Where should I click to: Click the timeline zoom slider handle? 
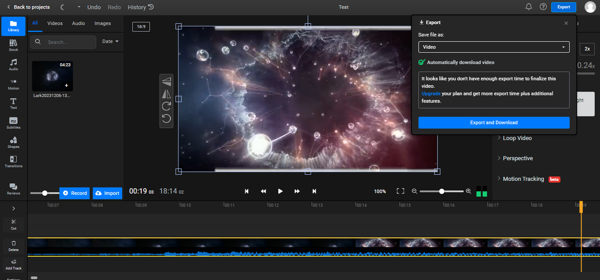pos(442,191)
